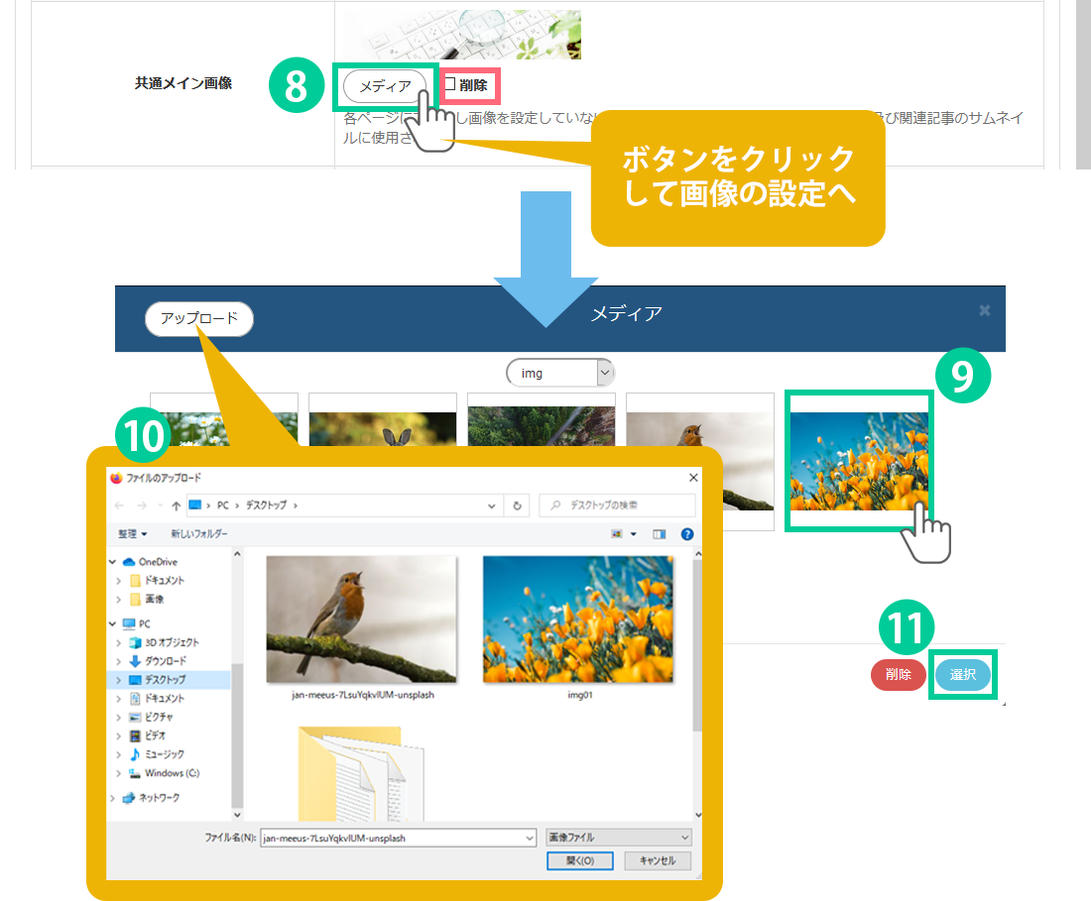Collapse the OneDrive tree node
This screenshot has height=901, width=1091.
click(x=115, y=562)
